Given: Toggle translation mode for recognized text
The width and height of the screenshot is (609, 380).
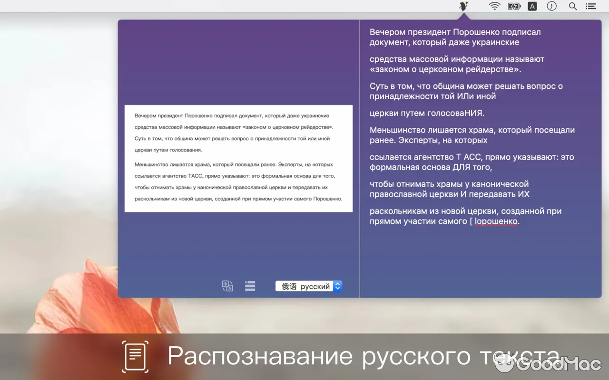Looking at the screenshot, I should click(227, 285).
